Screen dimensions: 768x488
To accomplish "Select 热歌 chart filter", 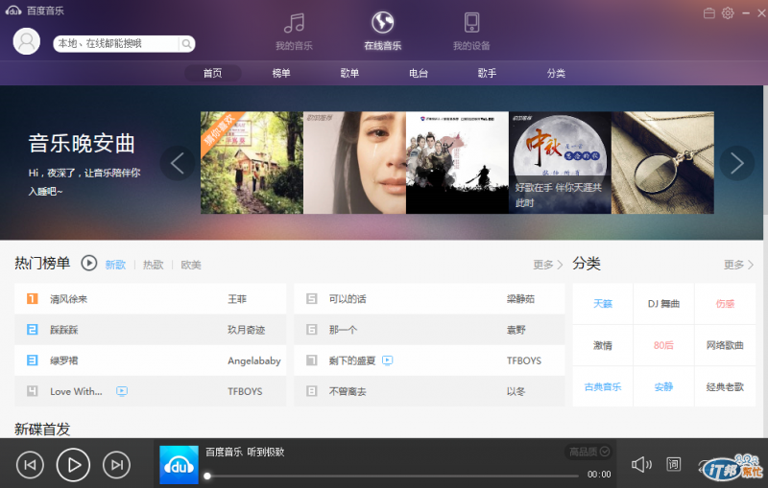I will pyautogui.click(x=154, y=265).
